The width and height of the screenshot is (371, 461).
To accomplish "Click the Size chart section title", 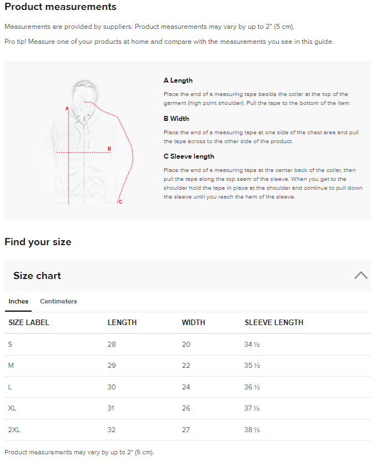I will [37, 276].
